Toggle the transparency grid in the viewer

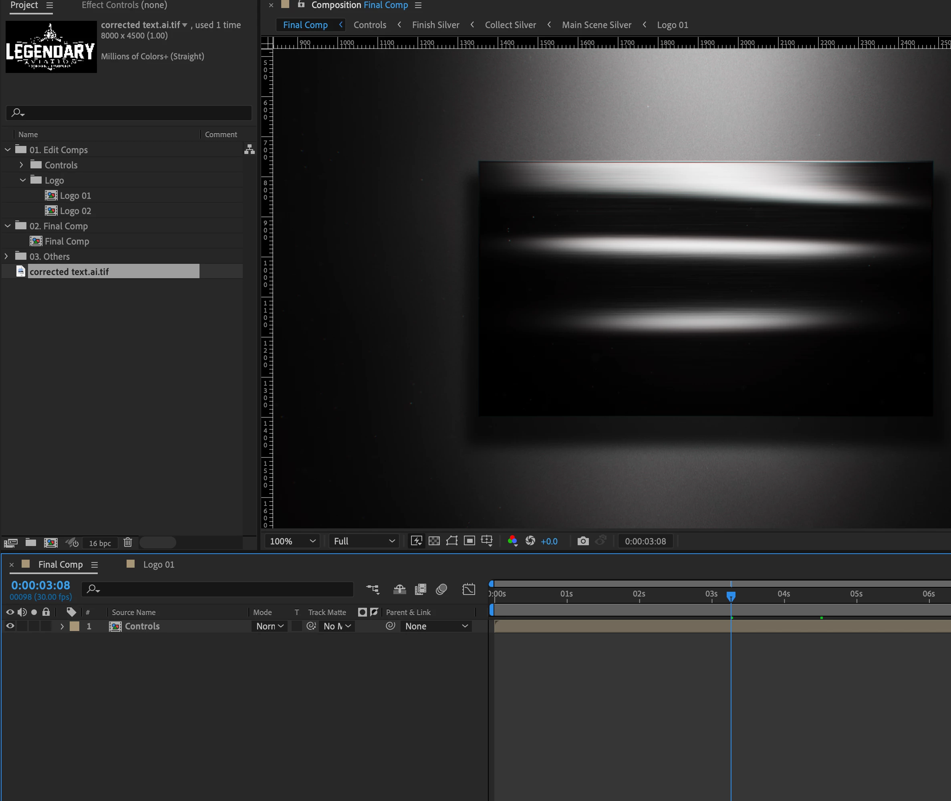pos(434,541)
